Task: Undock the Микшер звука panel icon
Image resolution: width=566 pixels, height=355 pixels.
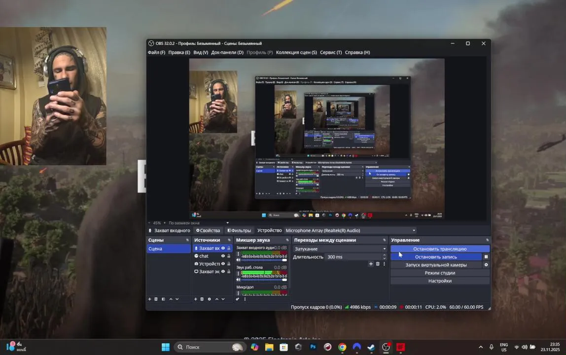Action: point(287,240)
